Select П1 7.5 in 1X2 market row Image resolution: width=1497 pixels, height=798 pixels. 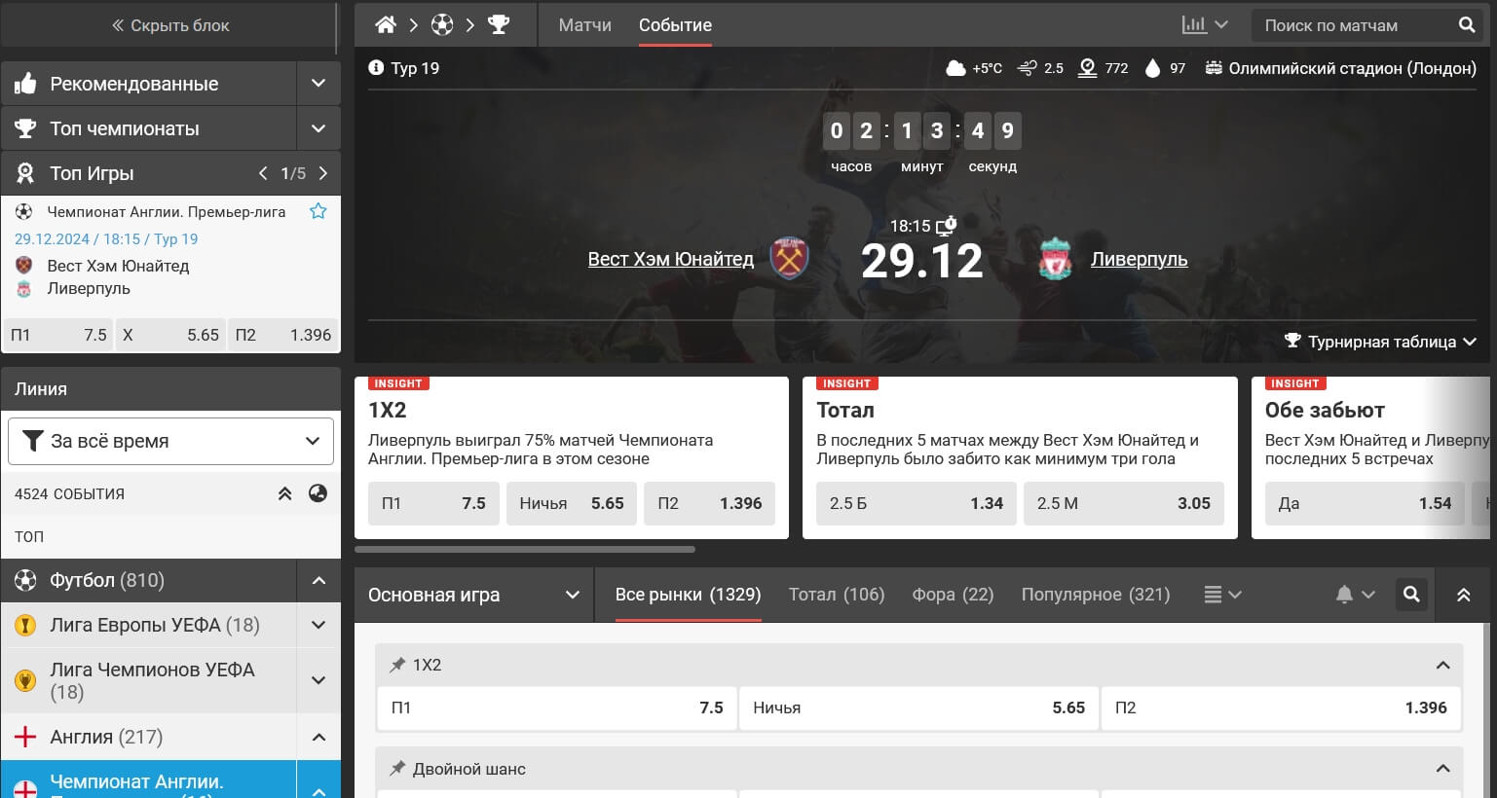[x=557, y=707]
